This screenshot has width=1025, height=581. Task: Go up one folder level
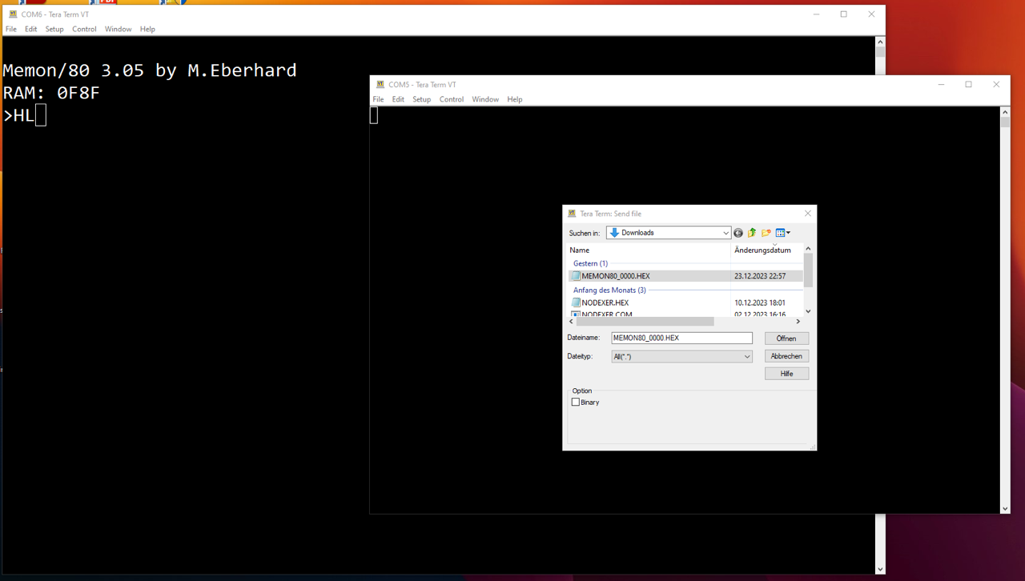coord(752,233)
